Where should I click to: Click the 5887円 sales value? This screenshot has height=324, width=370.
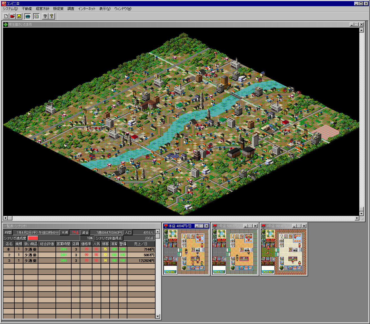pyautogui.click(x=149, y=255)
